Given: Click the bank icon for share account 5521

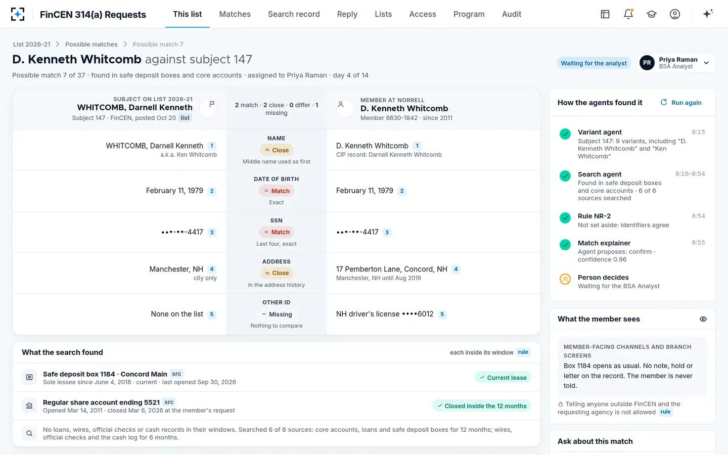Looking at the screenshot, I should [29, 405].
